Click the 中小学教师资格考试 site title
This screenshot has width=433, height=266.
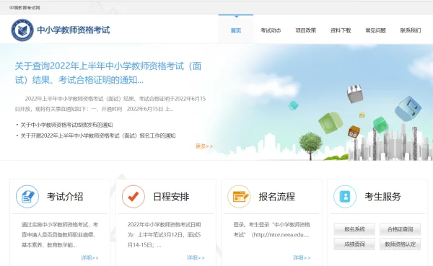[74, 30]
